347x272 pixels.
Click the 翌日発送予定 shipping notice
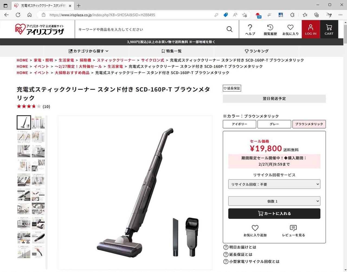274,99
